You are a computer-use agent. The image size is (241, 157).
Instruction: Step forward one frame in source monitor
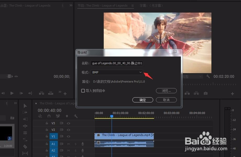pos(21,93)
